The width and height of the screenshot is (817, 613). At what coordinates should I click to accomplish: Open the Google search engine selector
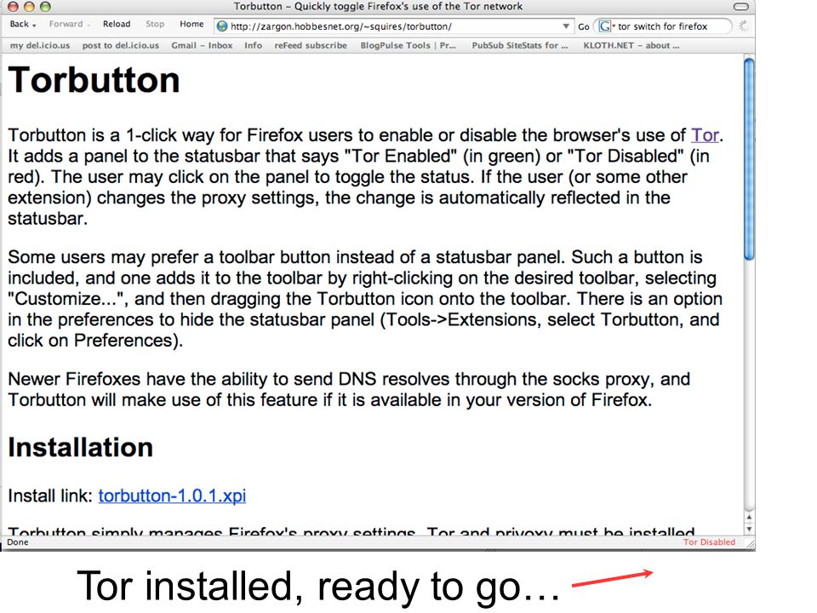coord(607,26)
